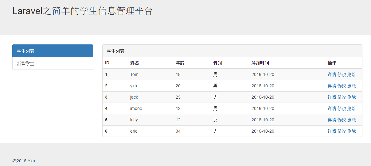Click 删除 in the yxh row
Screen dimensions: 371x166
pyautogui.click(x=352, y=86)
